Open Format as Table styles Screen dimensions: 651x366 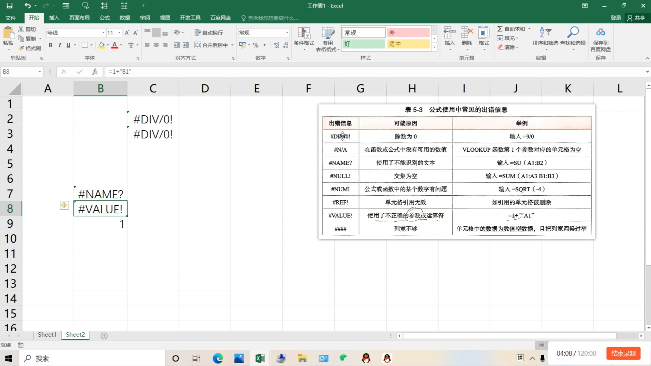tap(328, 39)
